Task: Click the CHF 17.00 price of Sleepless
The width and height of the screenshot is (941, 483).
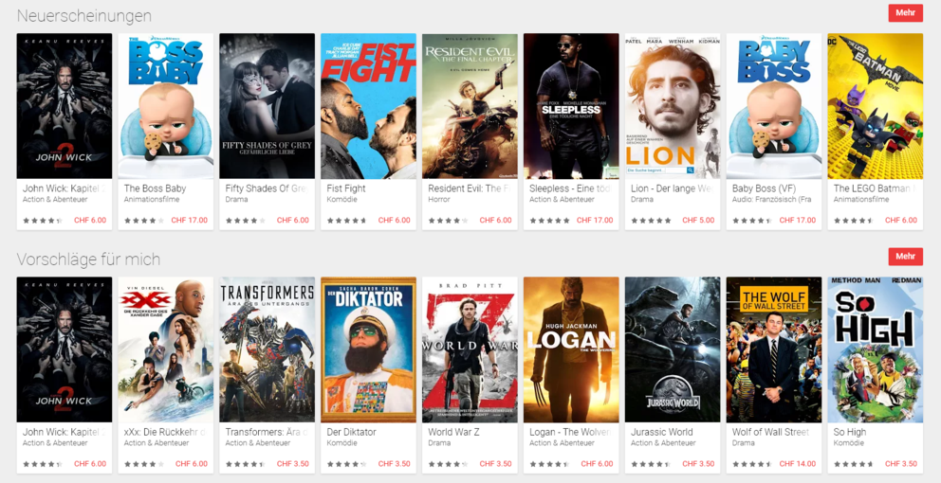Action: point(595,221)
